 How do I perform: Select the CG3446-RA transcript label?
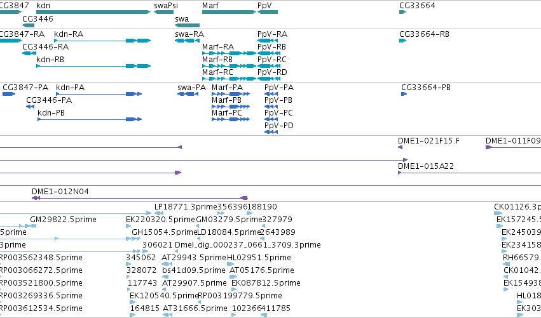(46, 47)
